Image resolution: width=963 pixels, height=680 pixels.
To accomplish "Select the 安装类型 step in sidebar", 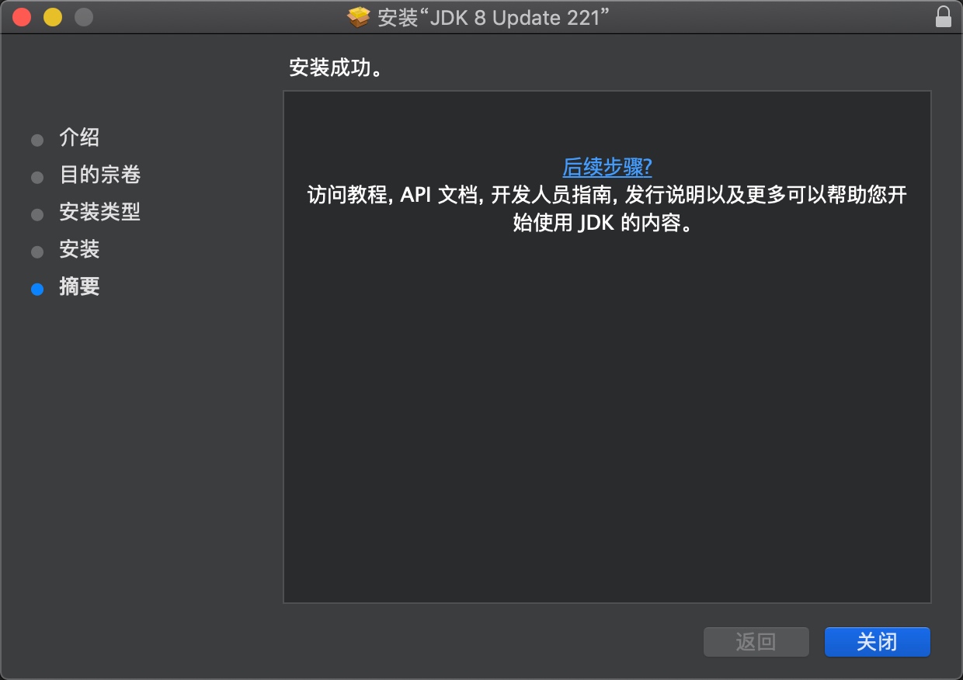I will coord(99,213).
